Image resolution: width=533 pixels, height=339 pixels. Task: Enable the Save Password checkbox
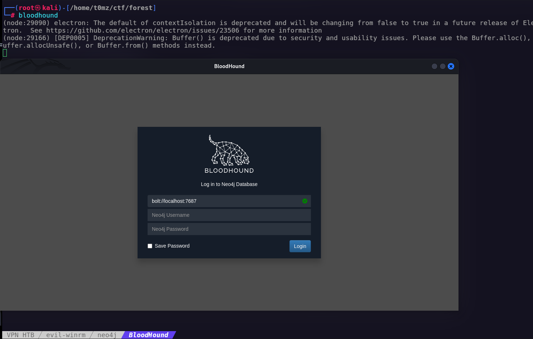150,246
